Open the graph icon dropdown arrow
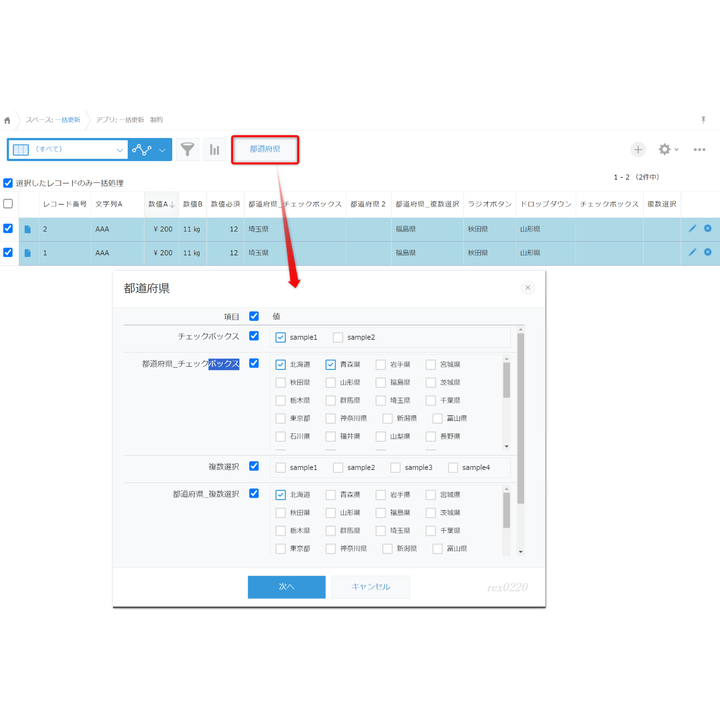The height and width of the screenshot is (720, 720). point(162,150)
